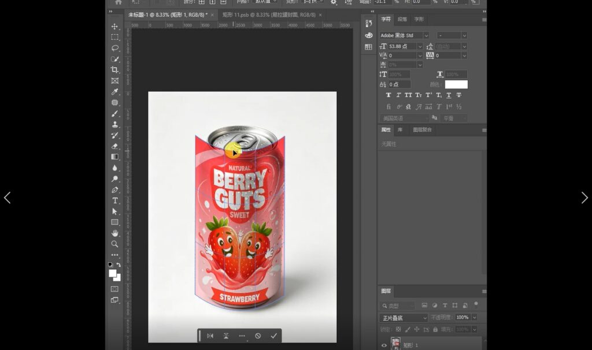Select the Dodge tool

115,179
